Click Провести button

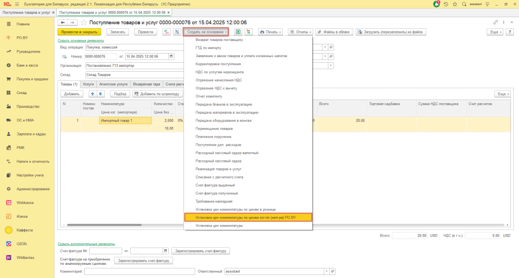click(145, 32)
